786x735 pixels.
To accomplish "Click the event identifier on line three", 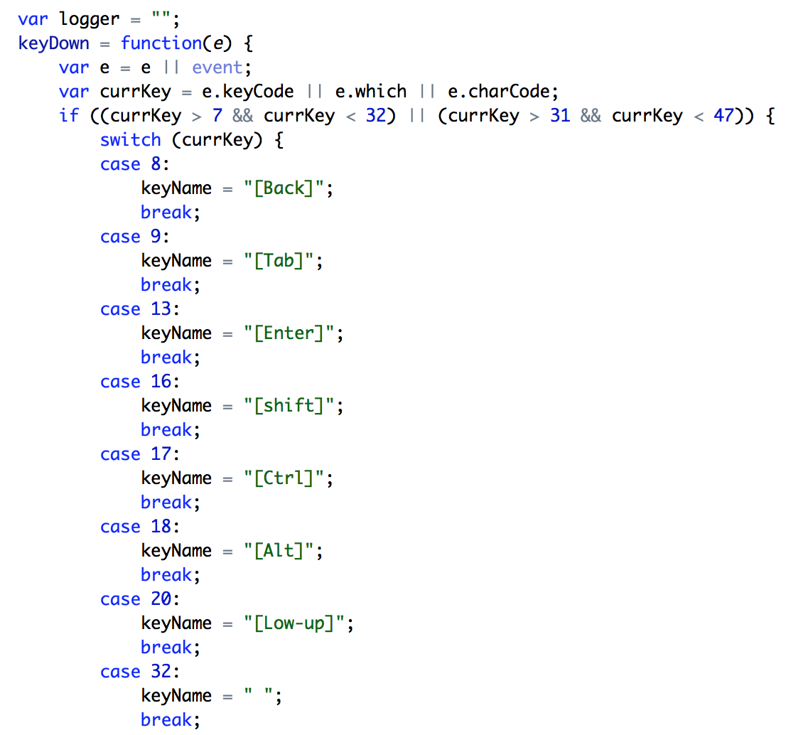I will (x=217, y=67).
